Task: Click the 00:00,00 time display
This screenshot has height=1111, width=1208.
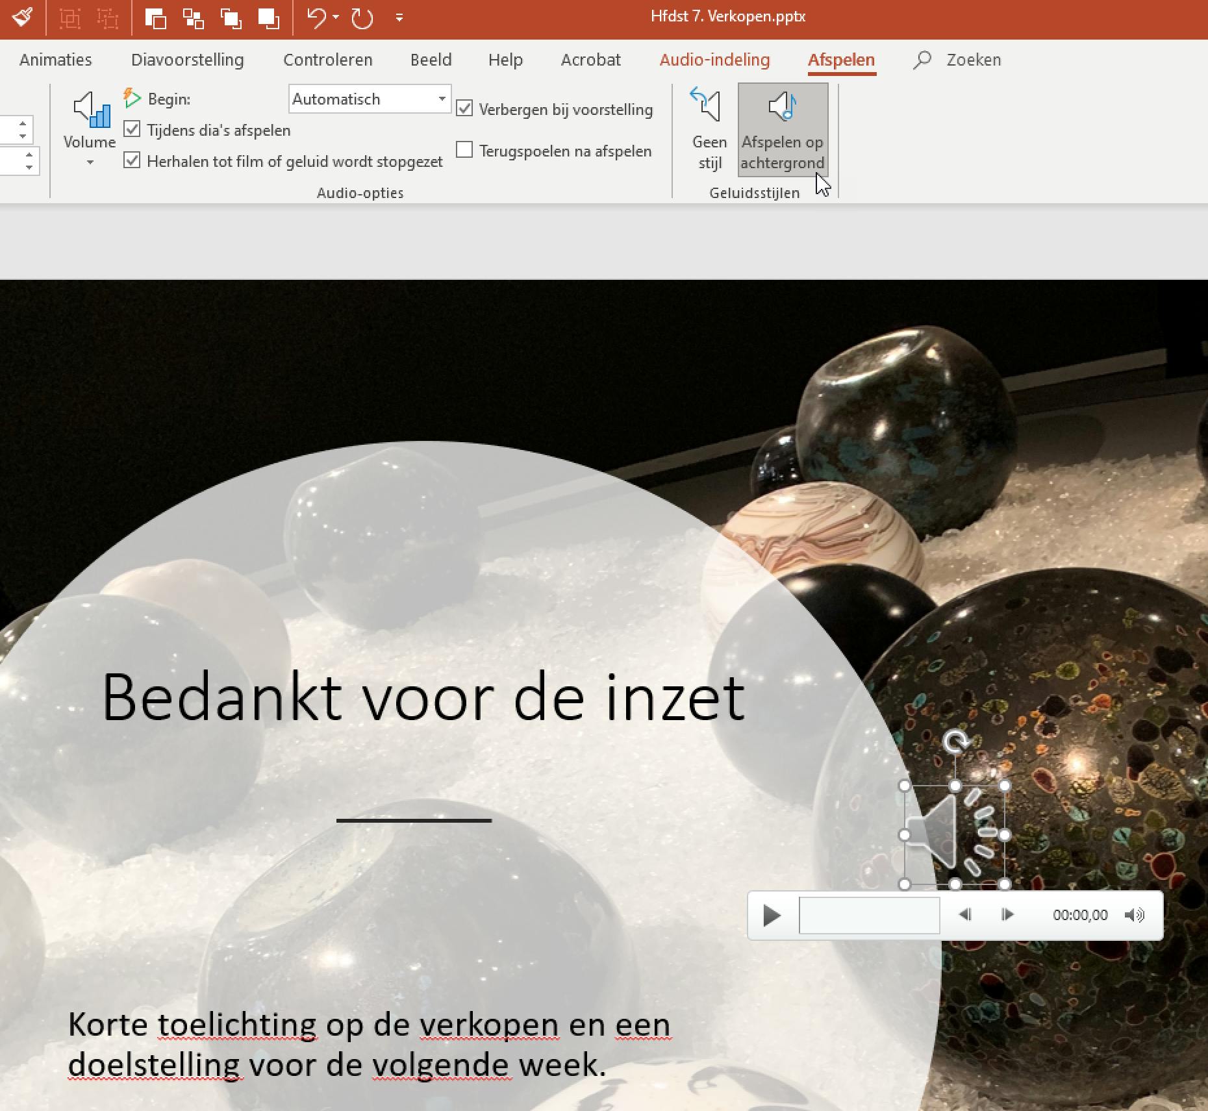Action: click(x=1080, y=915)
